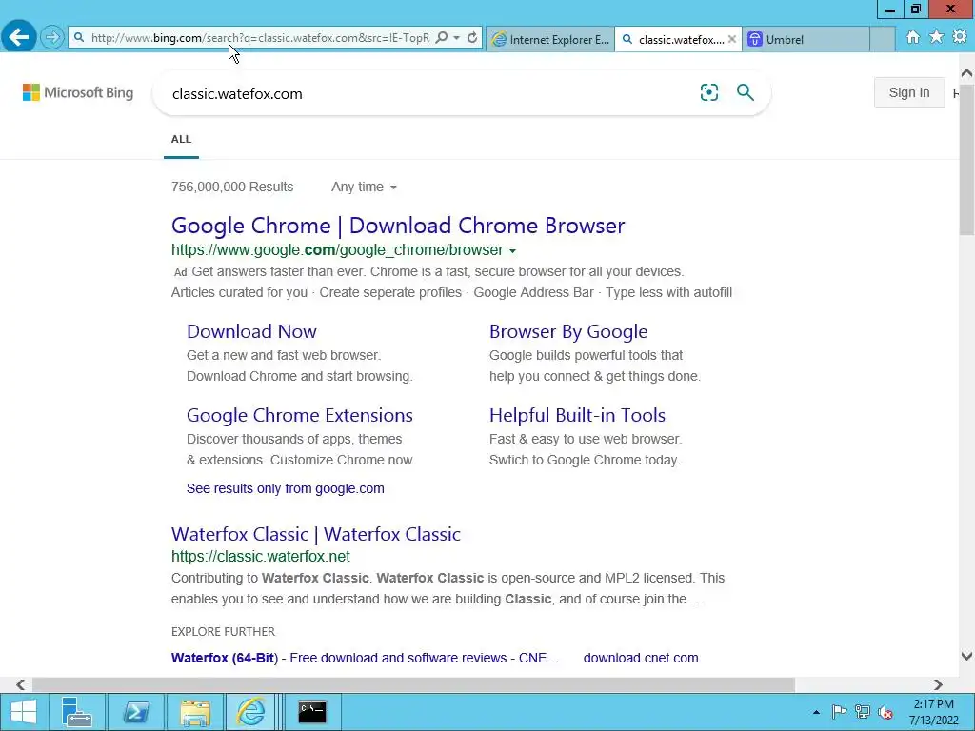Expand the google.com ad URL dropdown arrow

[x=512, y=251]
